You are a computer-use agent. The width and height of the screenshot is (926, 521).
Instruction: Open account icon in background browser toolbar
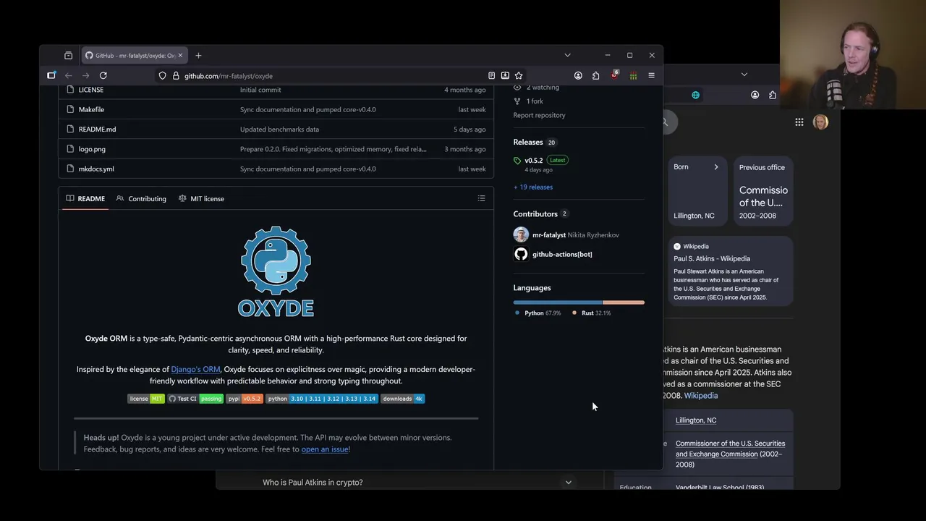(755, 95)
